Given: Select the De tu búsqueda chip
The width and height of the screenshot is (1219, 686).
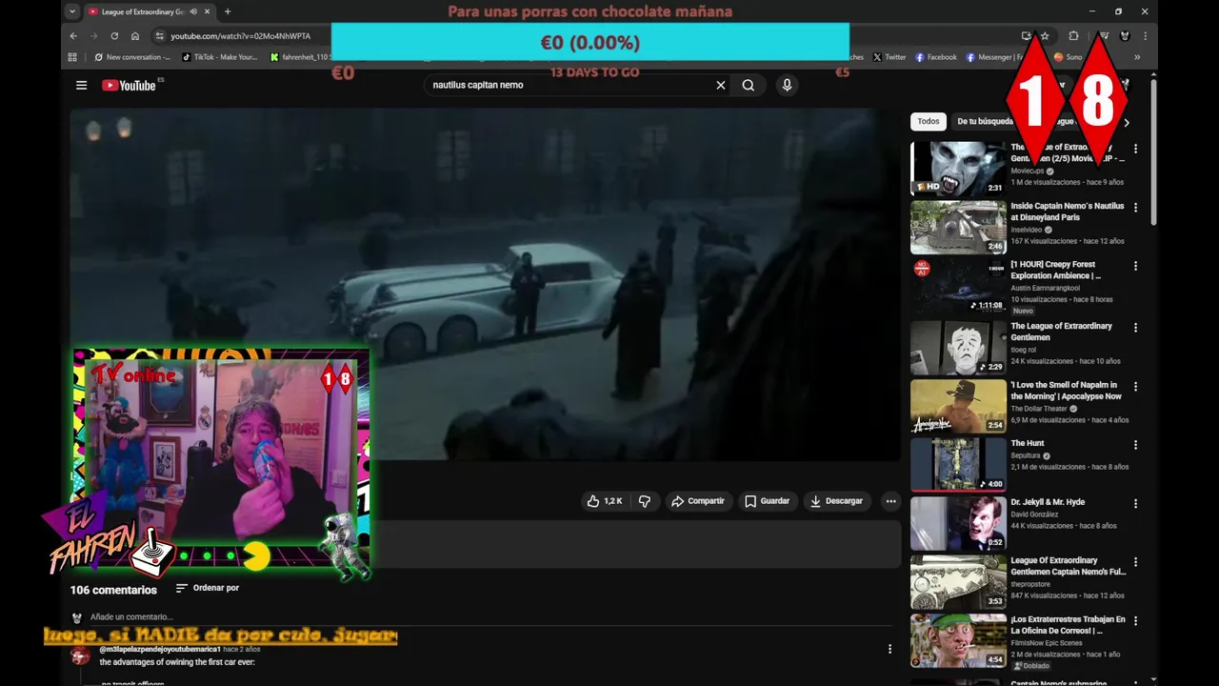Looking at the screenshot, I should coord(985,122).
